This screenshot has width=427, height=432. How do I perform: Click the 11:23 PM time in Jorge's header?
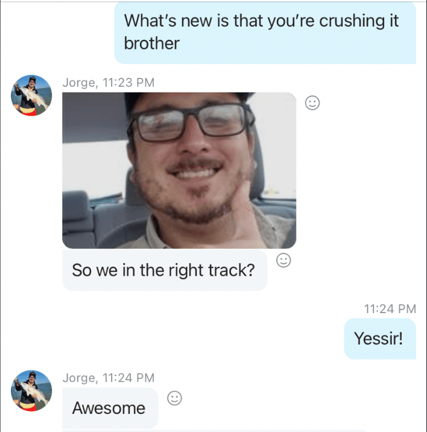(x=128, y=83)
